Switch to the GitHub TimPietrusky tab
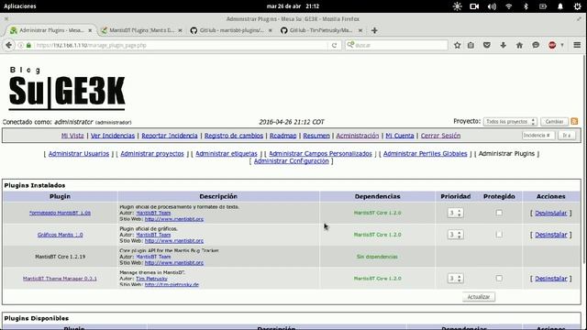The image size is (587, 330). (321, 30)
